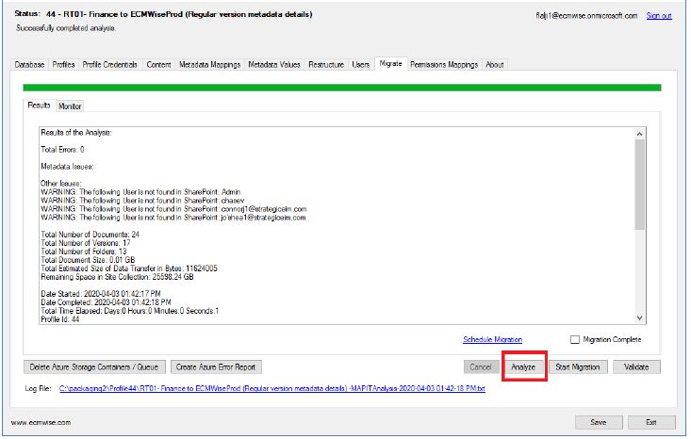Switch to the Monitor sub-tab
The height and width of the screenshot is (439, 691).
click(x=70, y=106)
